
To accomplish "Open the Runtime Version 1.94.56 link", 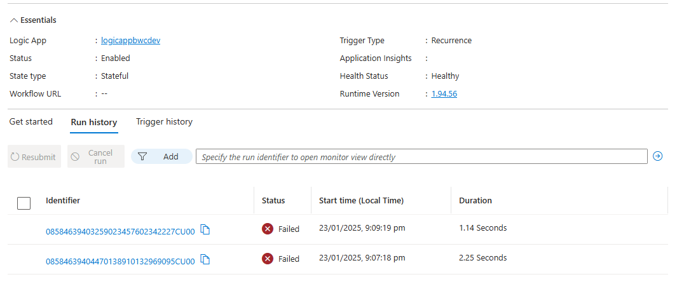I will pos(444,93).
